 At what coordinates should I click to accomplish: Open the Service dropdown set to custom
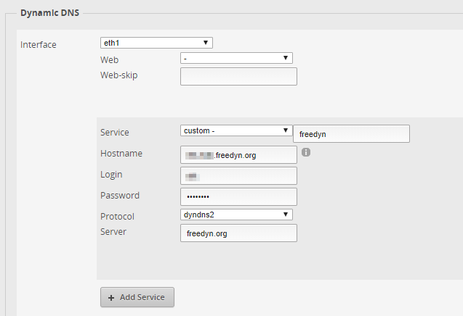[236, 130]
